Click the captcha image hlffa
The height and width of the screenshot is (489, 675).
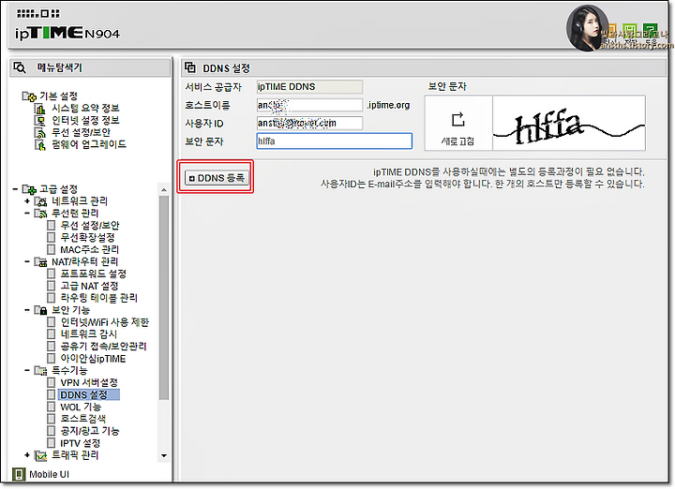click(569, 123)
